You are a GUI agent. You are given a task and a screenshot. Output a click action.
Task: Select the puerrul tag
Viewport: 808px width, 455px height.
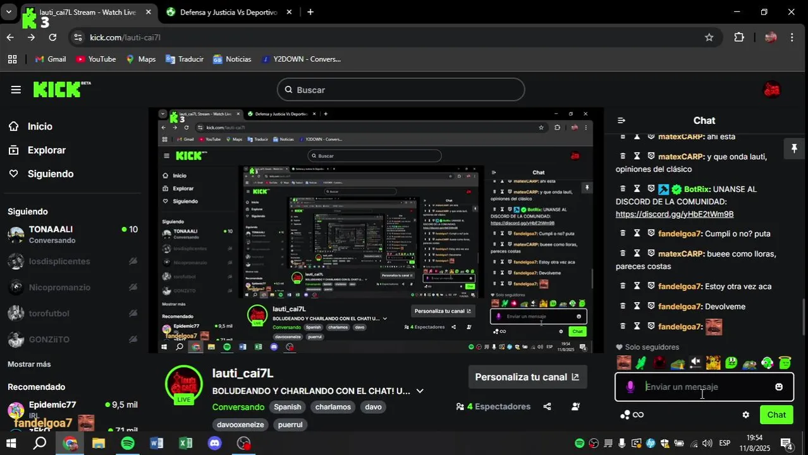[x=290, y=425]
